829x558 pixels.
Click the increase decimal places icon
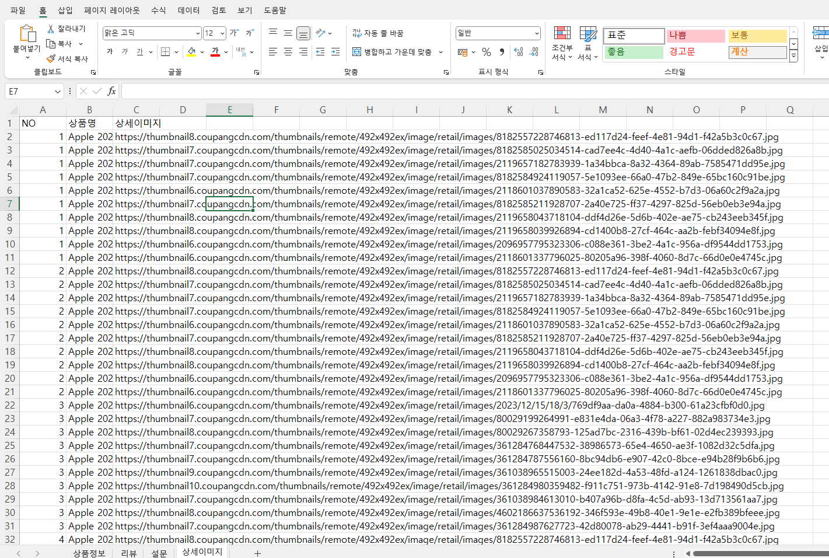(519, 52)
